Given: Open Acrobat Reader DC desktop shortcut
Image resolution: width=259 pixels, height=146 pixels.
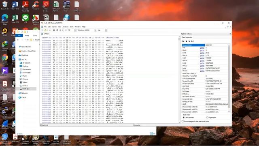Looking at the screenshot, I should pyautogui.click(x=25, y=6).
